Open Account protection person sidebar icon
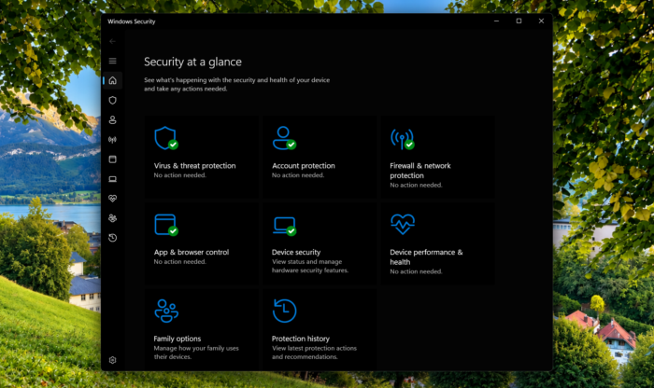Screen dimensions: 654x388 coord(113,120)
